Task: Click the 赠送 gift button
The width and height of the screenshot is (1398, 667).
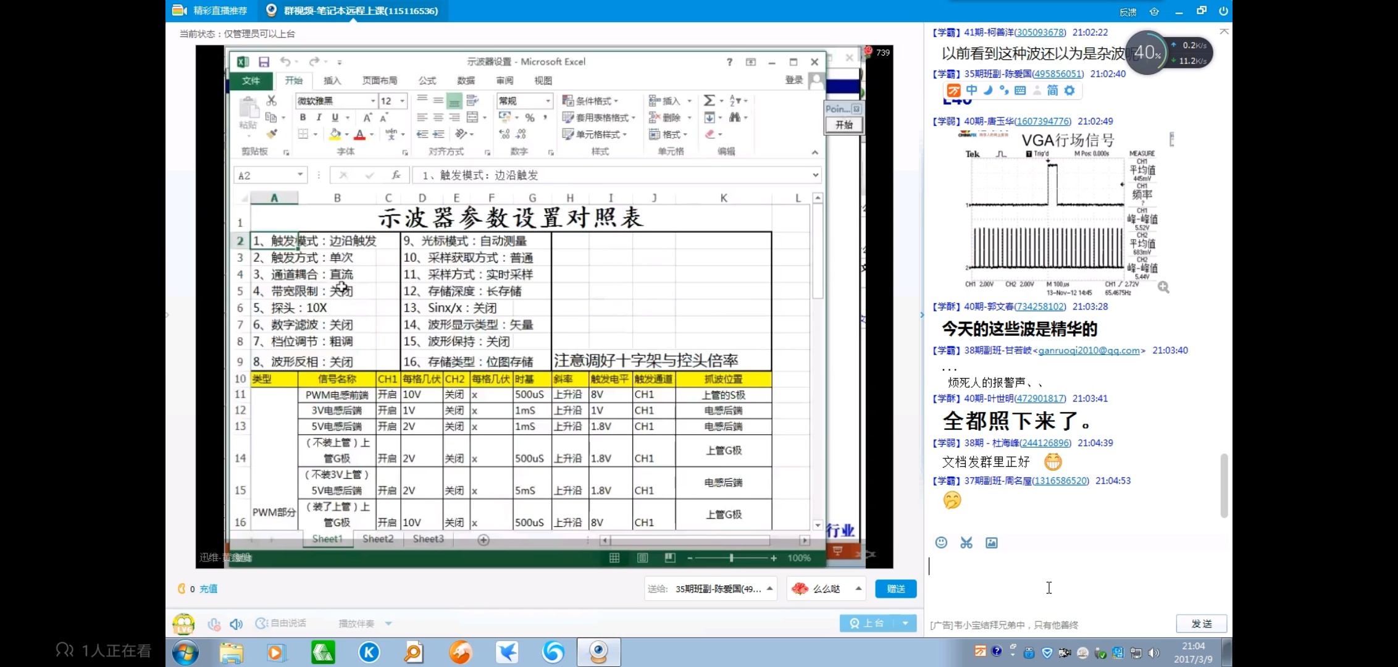Action: coord(895,589)
